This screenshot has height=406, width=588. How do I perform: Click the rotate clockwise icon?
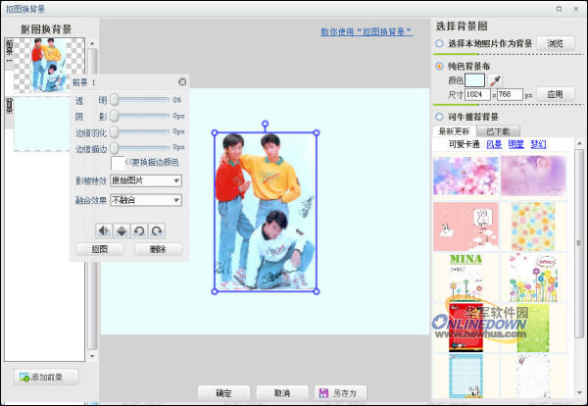(x=157, y=229)
